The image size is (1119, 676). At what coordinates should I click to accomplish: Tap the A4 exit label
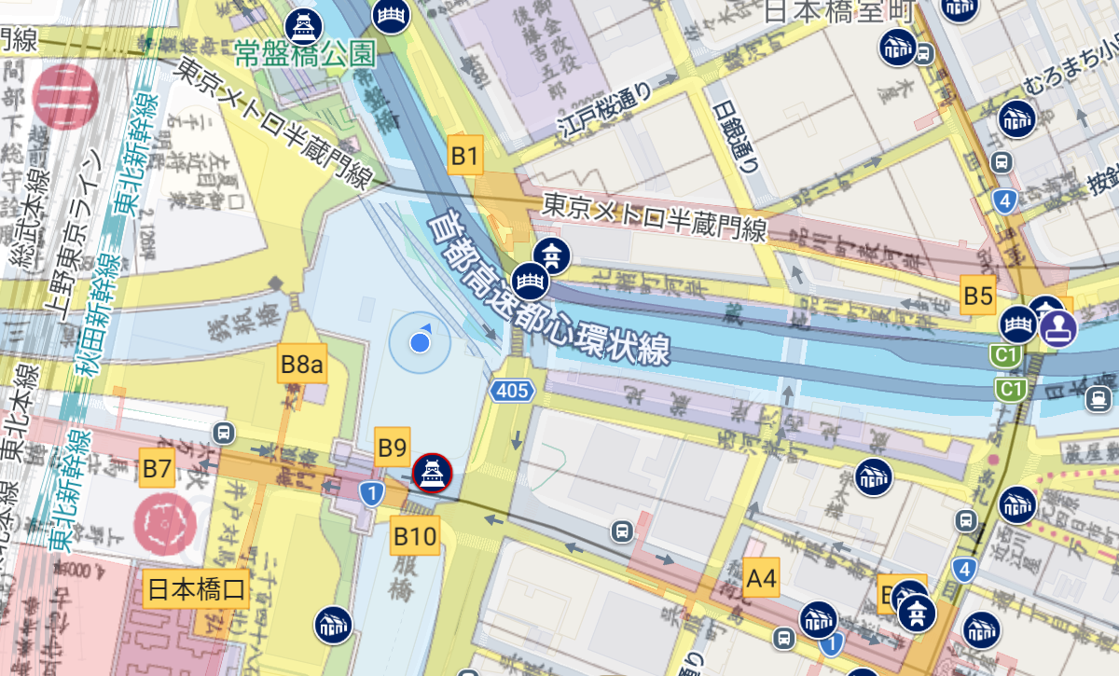click(762, 579)
